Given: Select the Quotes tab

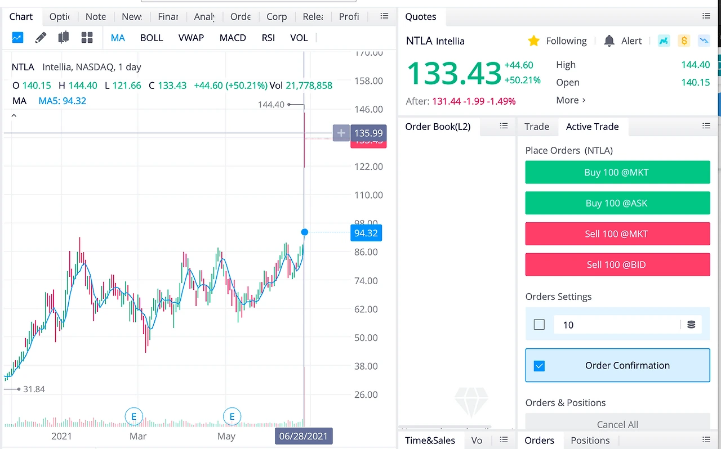Looking at the screenshot, I should [x=421, y=16].
